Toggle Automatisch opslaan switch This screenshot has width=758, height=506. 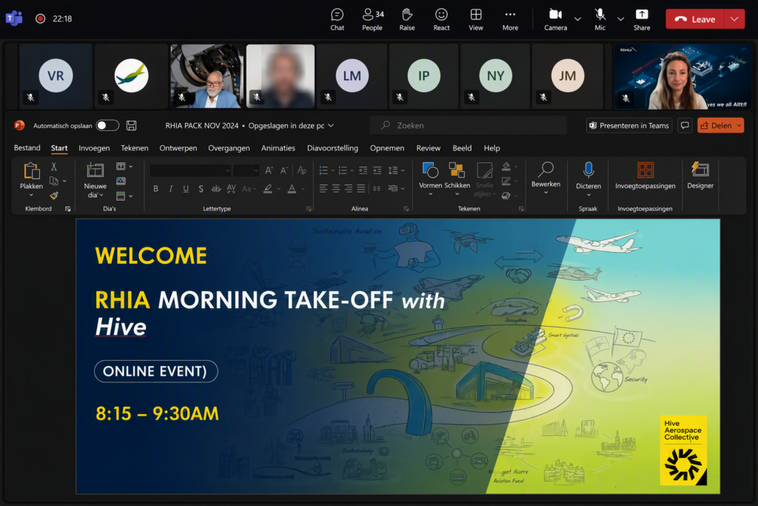point(107,125)
